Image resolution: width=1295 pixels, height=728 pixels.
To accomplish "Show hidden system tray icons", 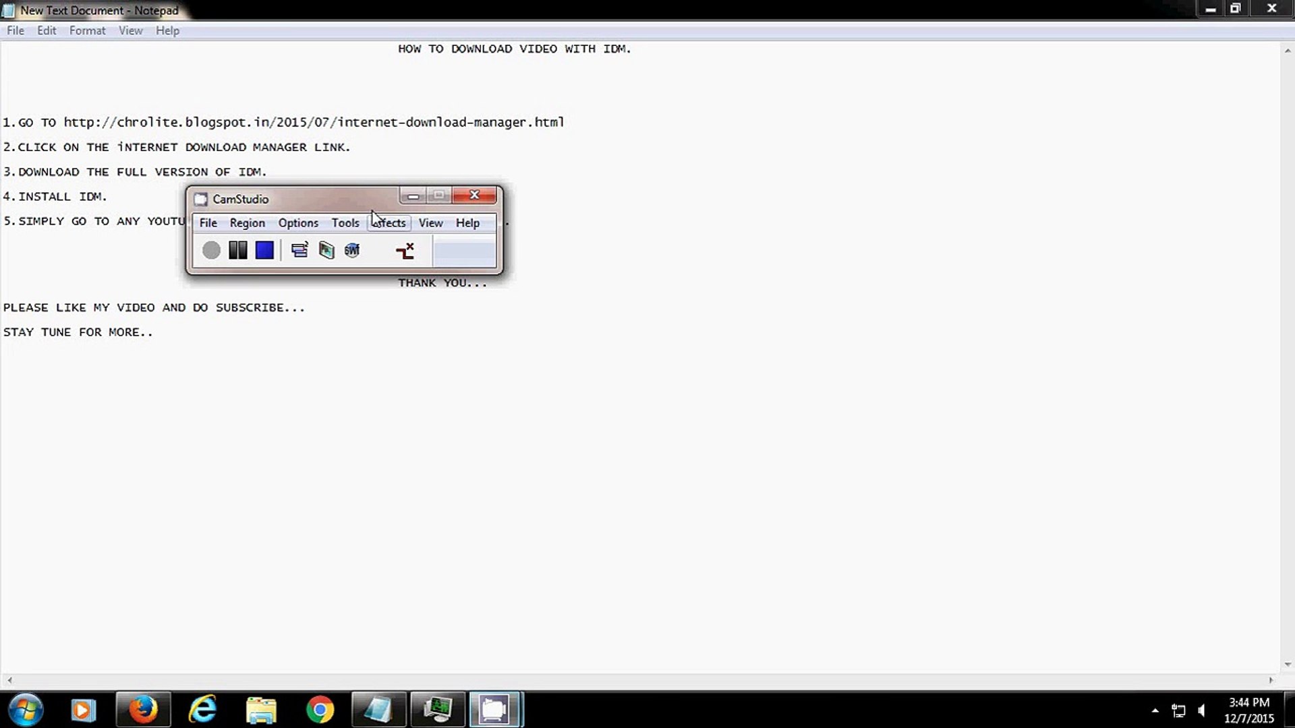I will [1155, 710].
